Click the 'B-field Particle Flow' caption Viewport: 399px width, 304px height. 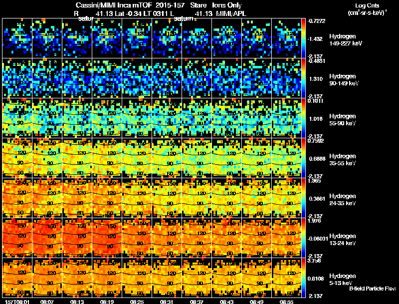tap(373, 289)
